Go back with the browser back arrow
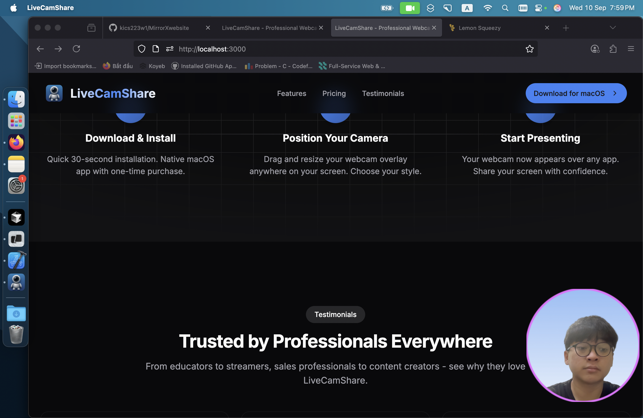This screenshot has height=418, width=643. [x=40, y=49]
